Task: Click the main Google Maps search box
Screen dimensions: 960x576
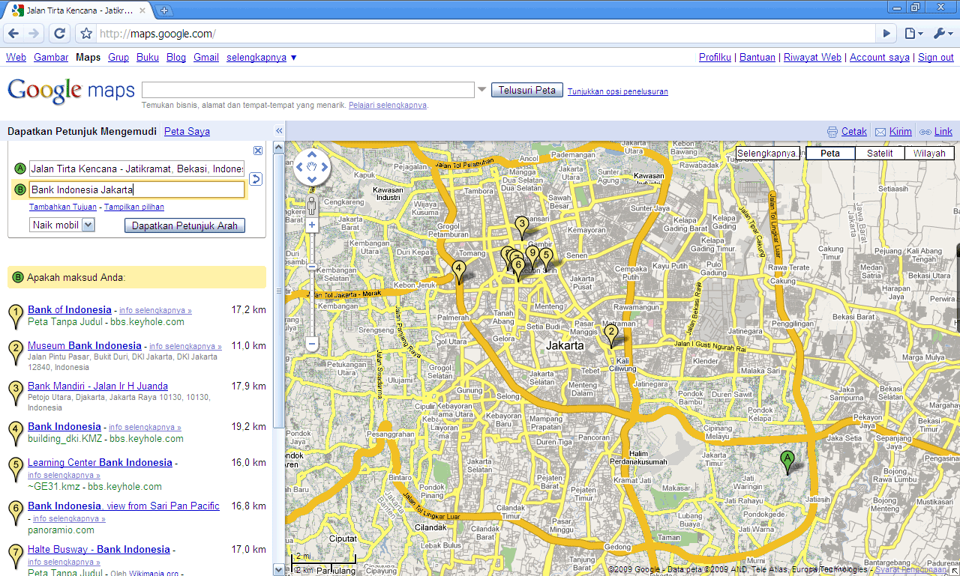Action: pos(308,90)
